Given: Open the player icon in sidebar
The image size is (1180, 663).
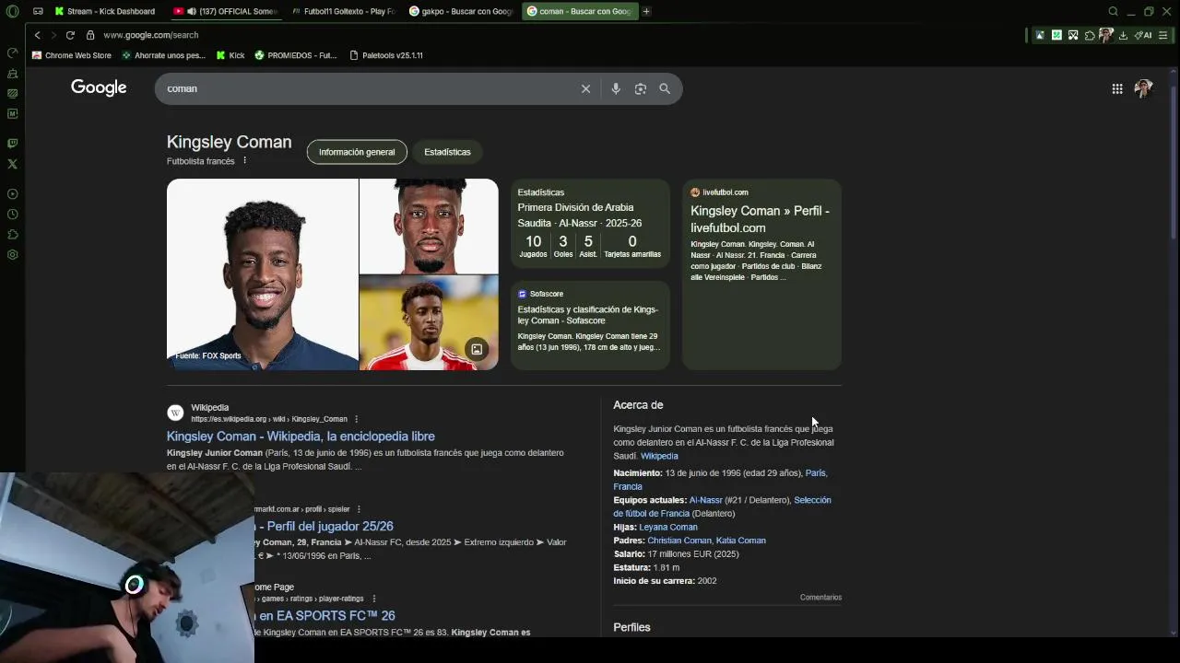Looking at the screenshot, I should tap(13, 194).
